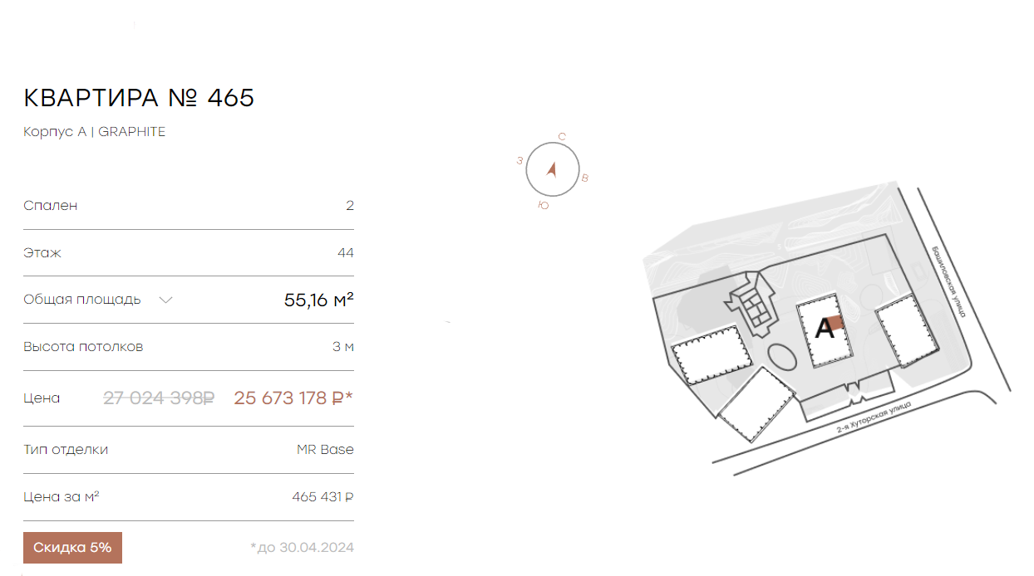Image resolution: width=1034 pixels, height=576 pixels.
Task: Click the grid-like structure icon on the map
Action: [x=753, y=305]
